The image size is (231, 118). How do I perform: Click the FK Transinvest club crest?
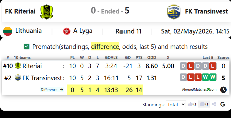[x=174, y=12]
